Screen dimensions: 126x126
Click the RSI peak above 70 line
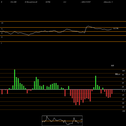click(x=88, y=26)
